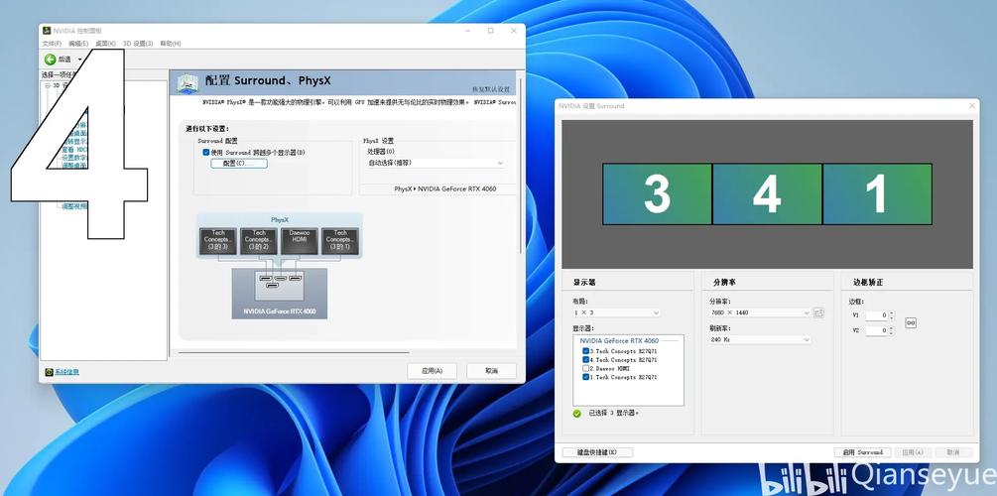The width and height of the screenshot is (997, 496).
Task: Click the 配置(C)... button
Action: (238, 164)
